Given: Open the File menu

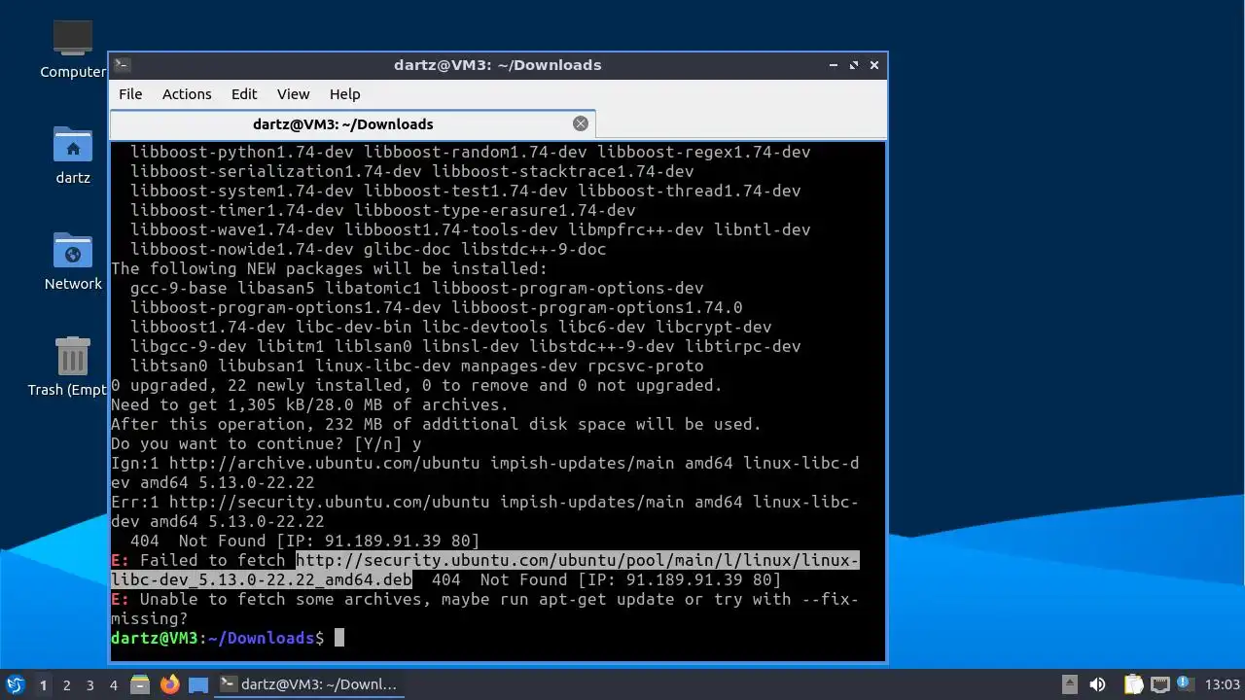Looking at the screenshot, I should [x=130, y=94].
